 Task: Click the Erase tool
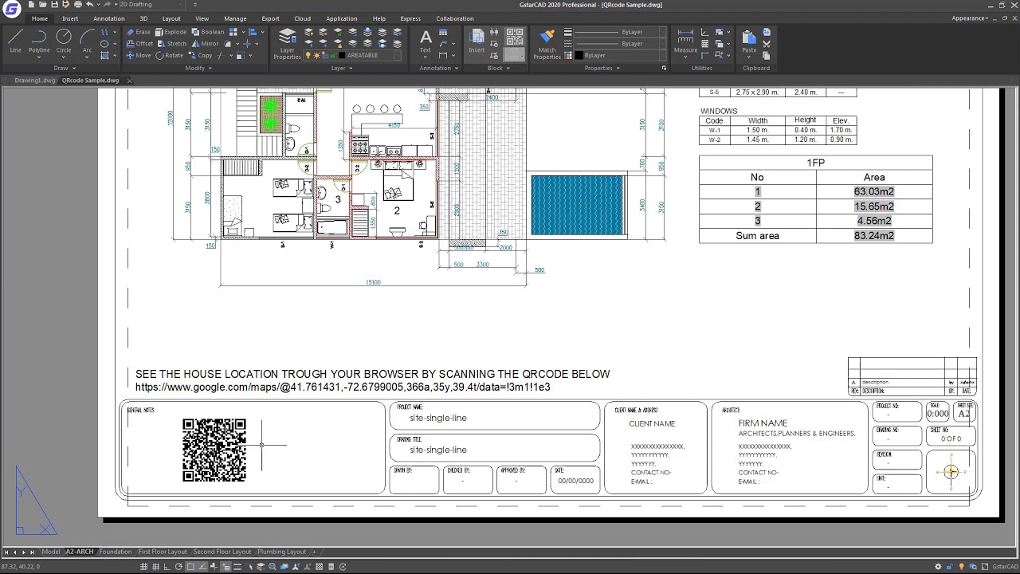[x=138, y=32]
